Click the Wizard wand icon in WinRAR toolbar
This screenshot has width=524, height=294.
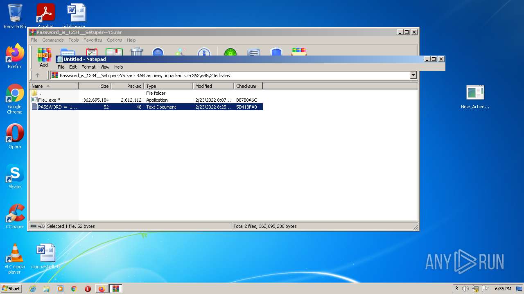181,52
